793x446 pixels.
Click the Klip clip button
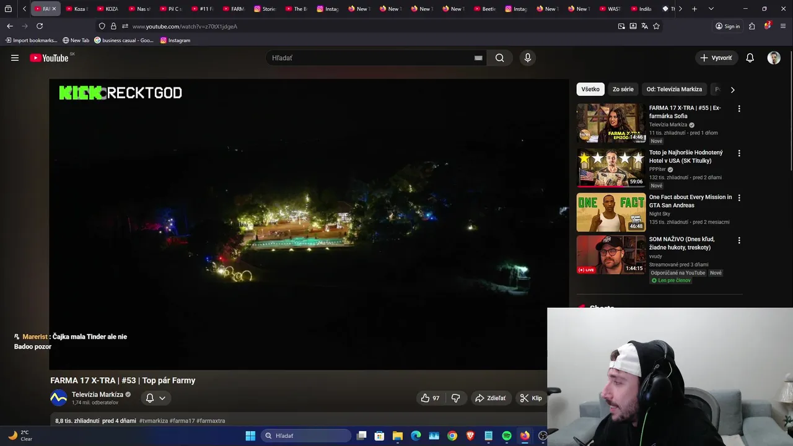pyautogui.click(x=531, y=398)
